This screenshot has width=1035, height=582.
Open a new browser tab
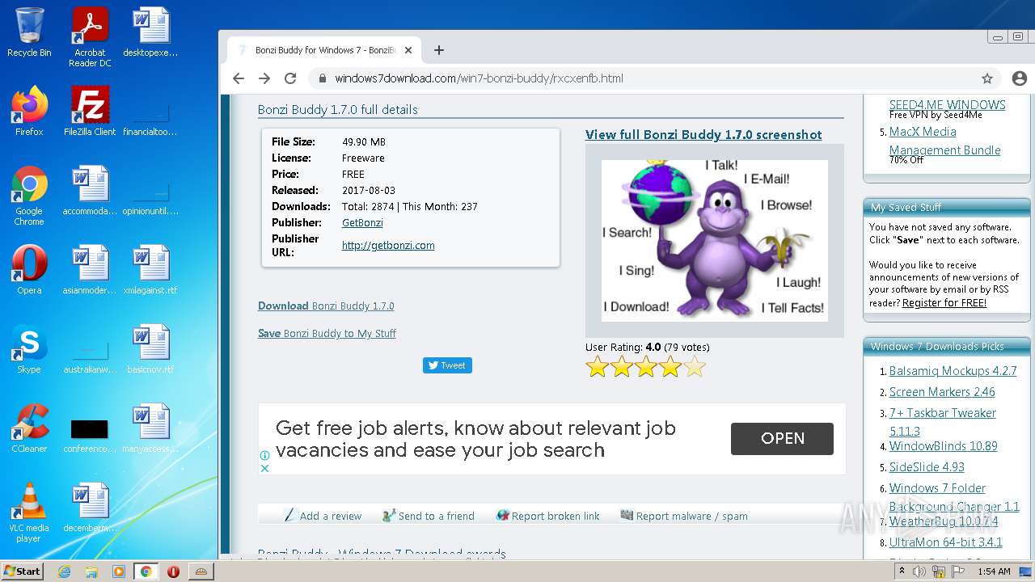pos(439,50)
